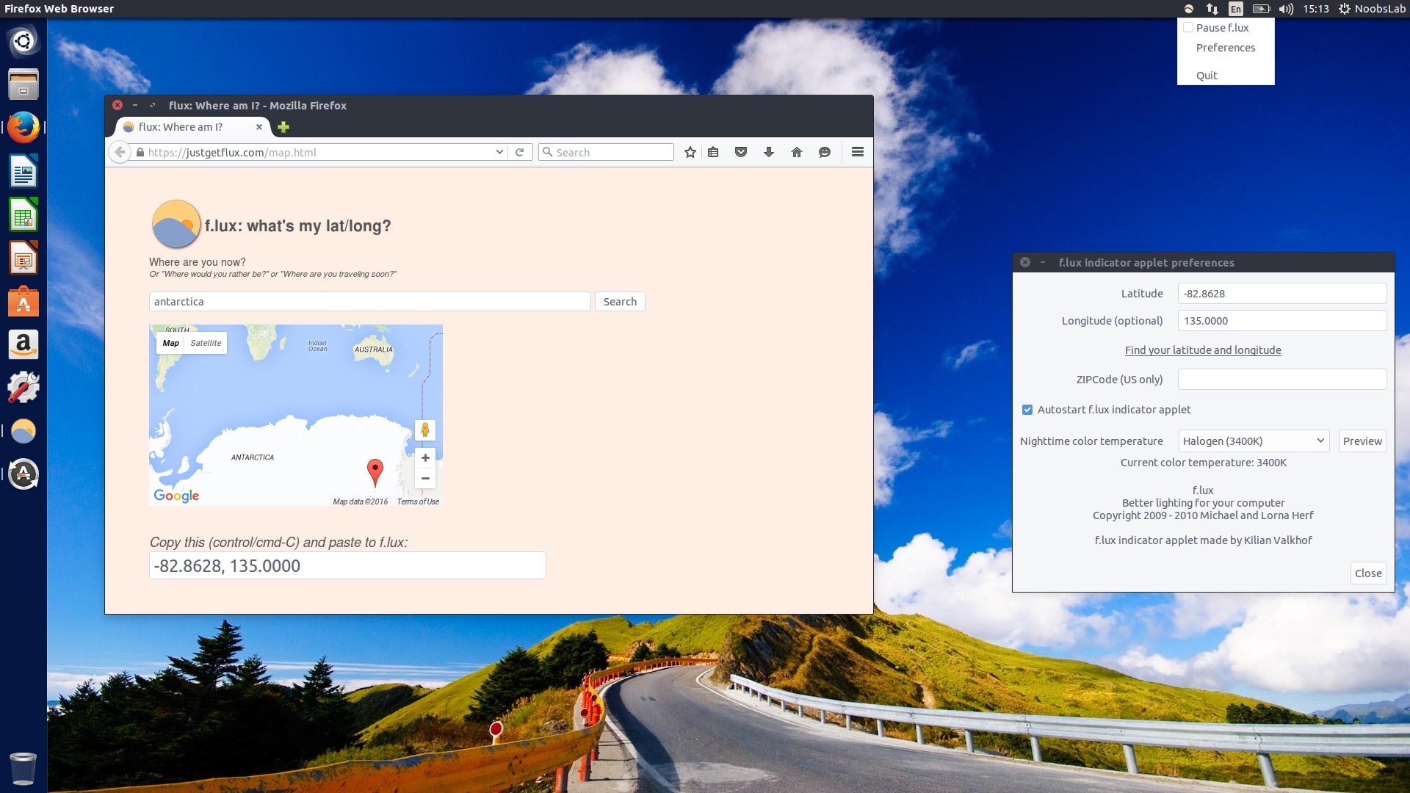Open clock 15:13 calendar menu
The height and width of the screenshot is (793, 1410).
(x=1316, y=9)
